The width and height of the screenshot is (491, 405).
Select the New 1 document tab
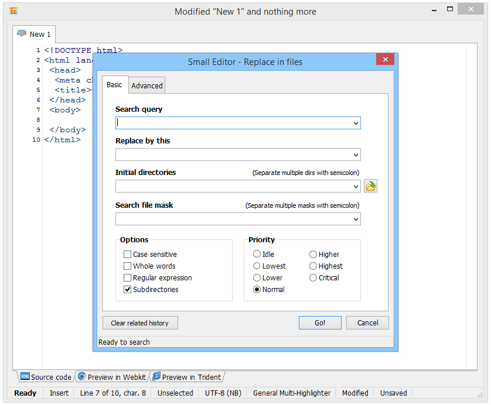(x=34, y=34)
